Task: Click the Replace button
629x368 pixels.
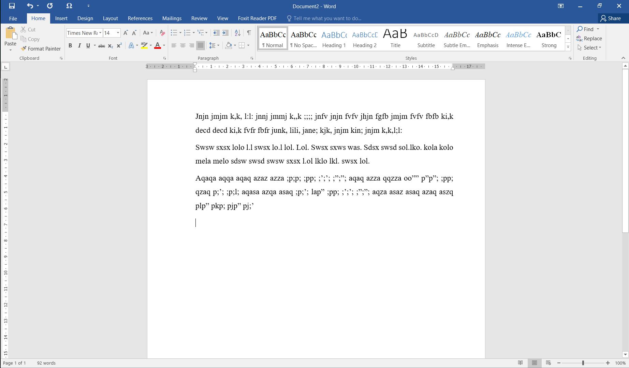Action: pyautogui.click(x=589, y=39)
